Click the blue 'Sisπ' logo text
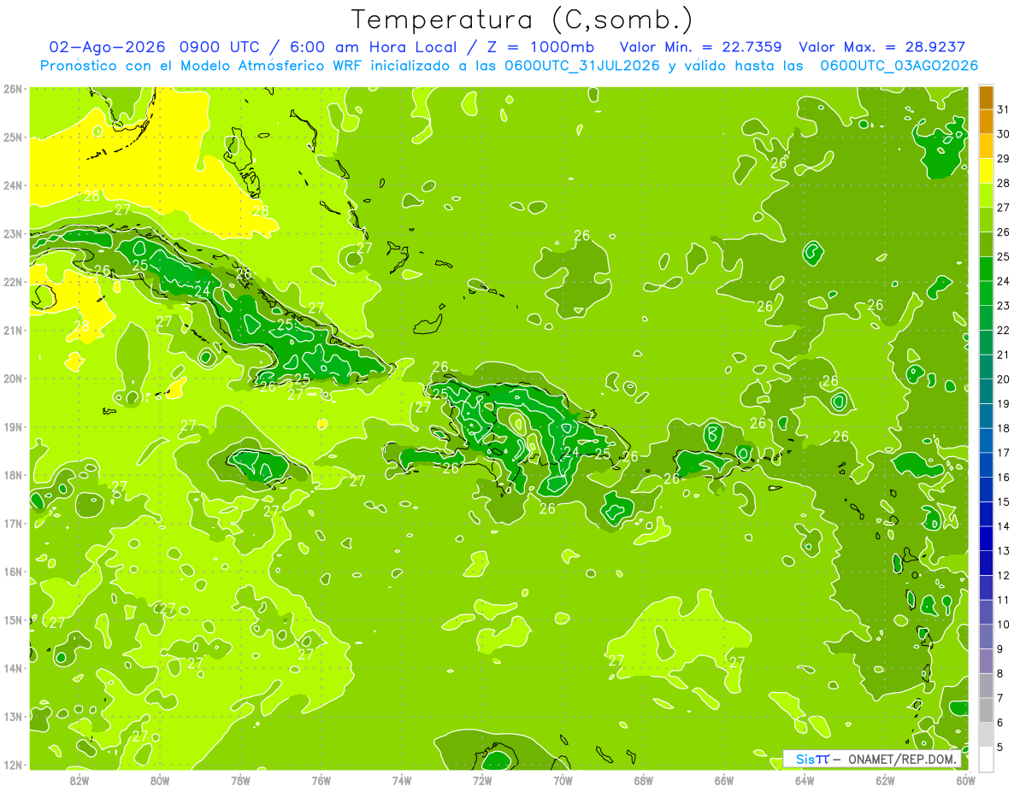This screenshot has width=1026, height=792. click(x=812, y=759)
